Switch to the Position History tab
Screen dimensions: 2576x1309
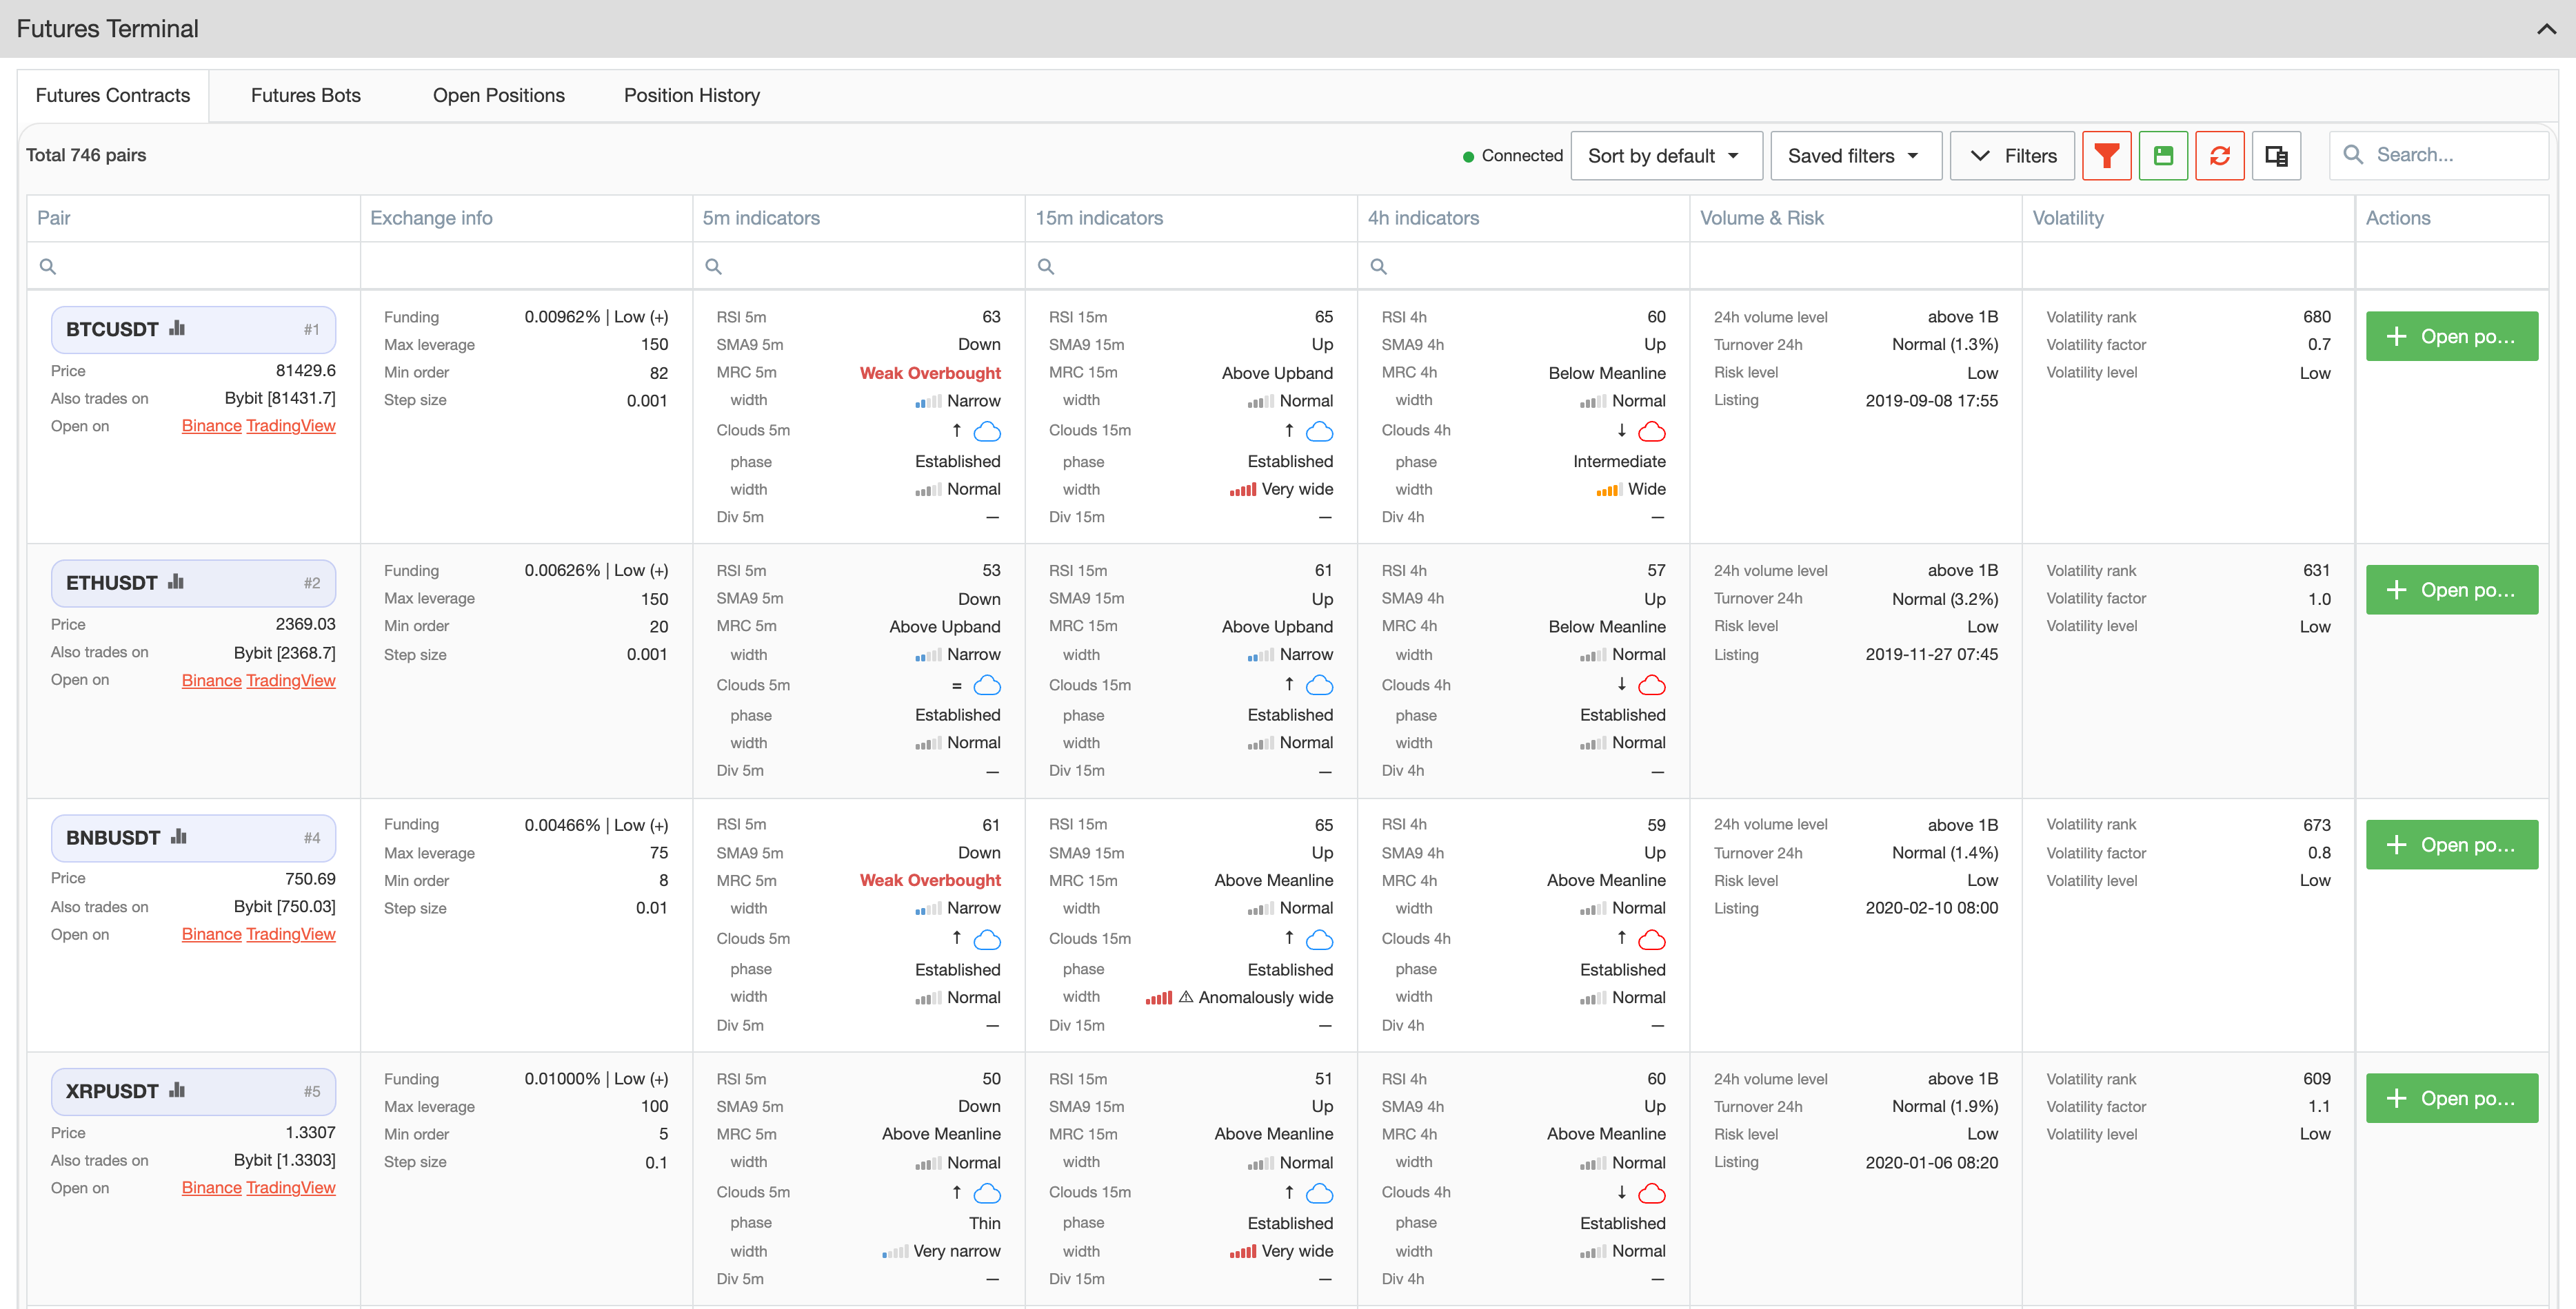tap(692, 96)
